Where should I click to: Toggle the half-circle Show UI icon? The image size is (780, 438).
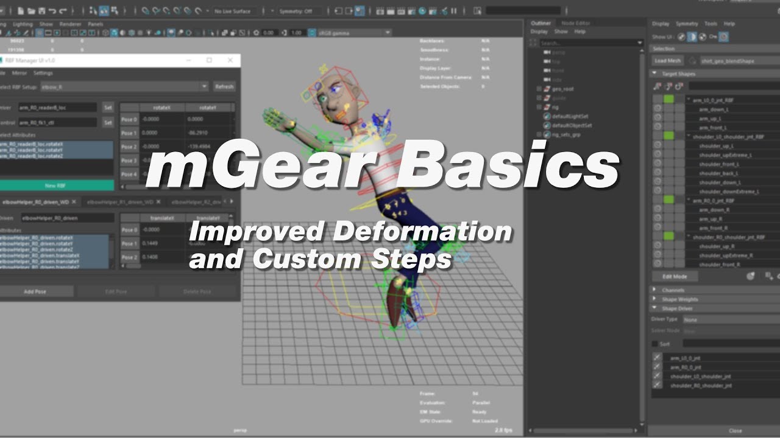(692, 37)
